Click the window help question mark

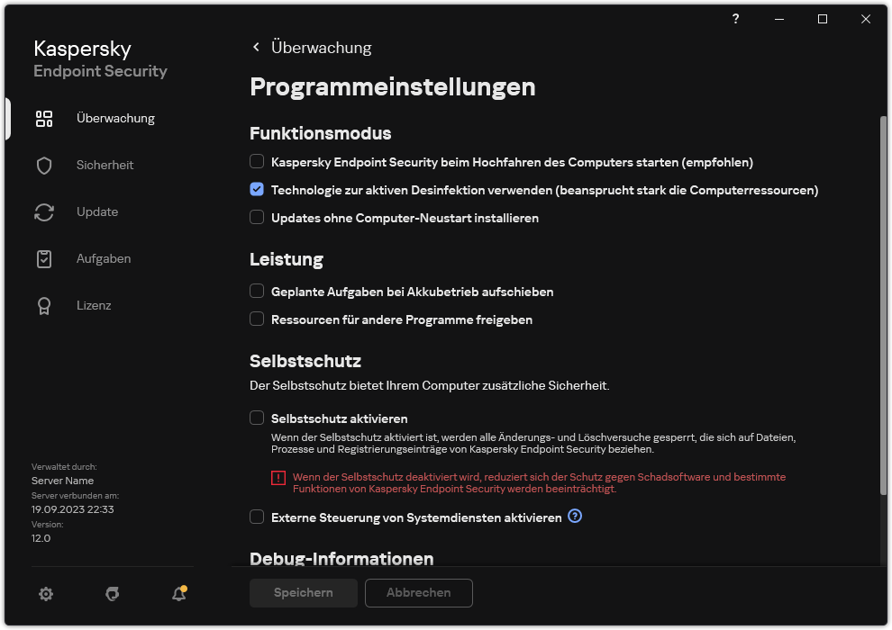pos(735,19)
